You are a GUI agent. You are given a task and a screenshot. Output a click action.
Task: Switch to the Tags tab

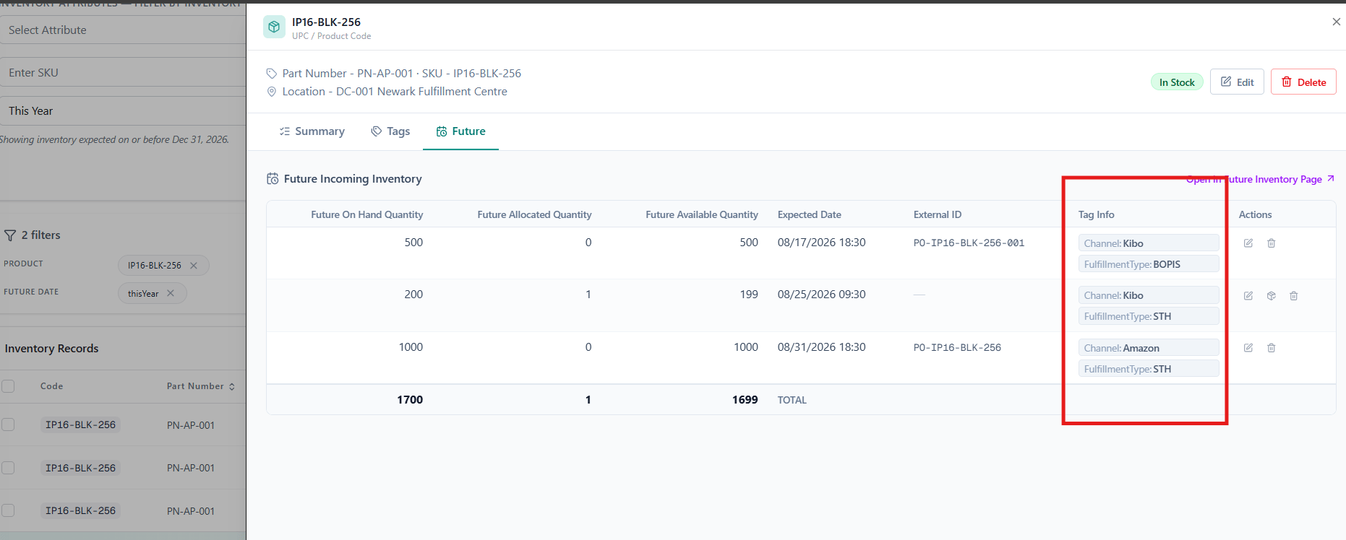(x=390, y=131)
